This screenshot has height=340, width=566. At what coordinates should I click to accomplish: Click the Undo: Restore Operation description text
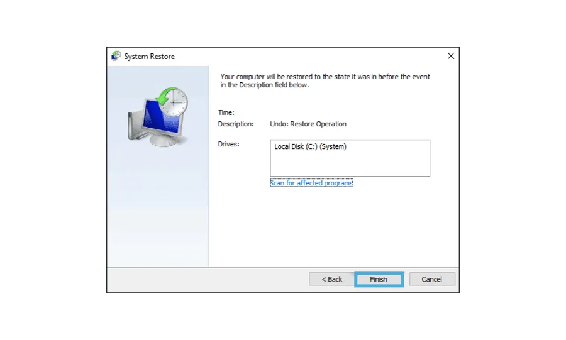pyautogui.click(x=308, y=124)
